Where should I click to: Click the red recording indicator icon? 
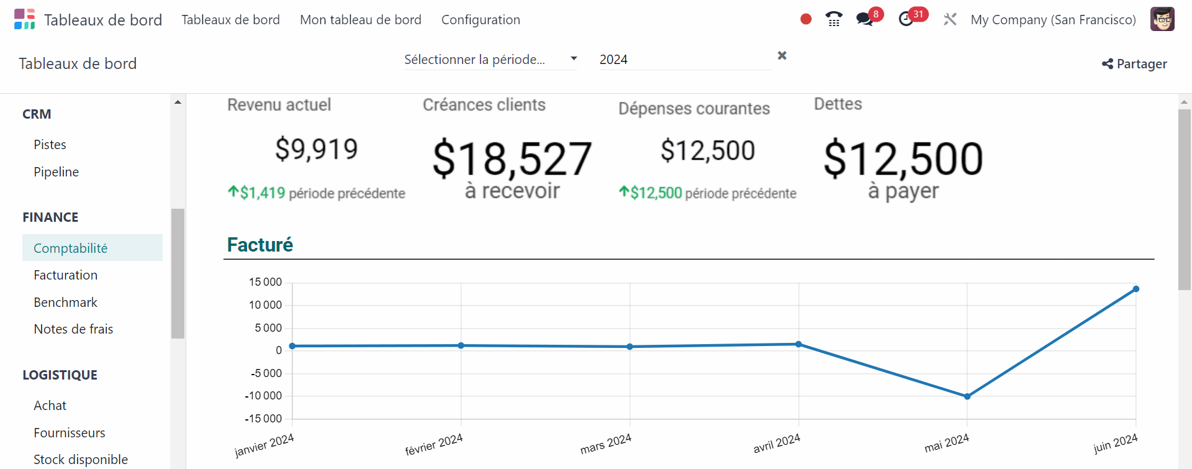(806, 19)
